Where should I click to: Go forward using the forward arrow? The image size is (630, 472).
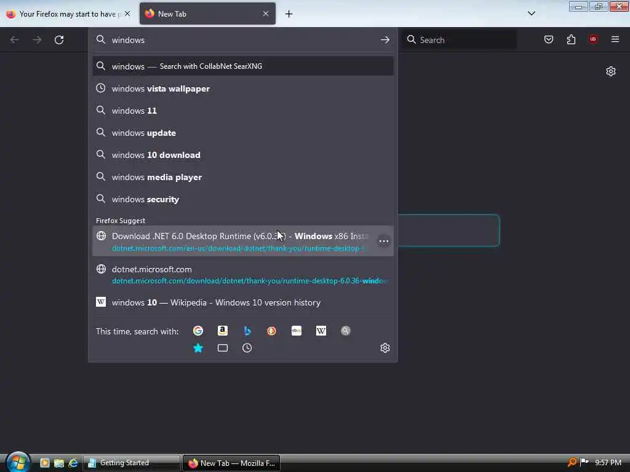[x=37, y=40]
